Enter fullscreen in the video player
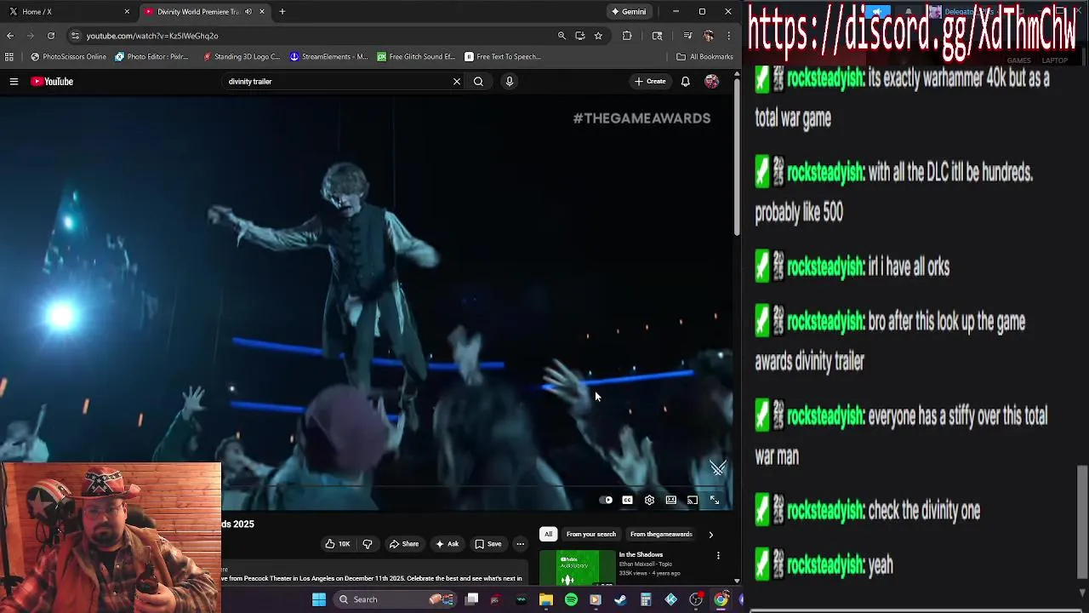Image resolution: width=1089 pixels, height=613 pixels. coord(715,501)
